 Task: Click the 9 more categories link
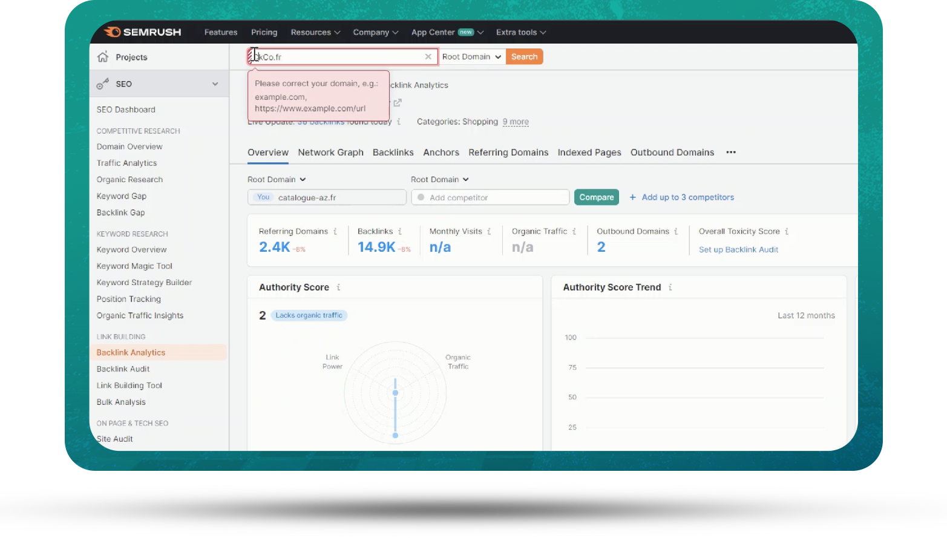(516, 122)
